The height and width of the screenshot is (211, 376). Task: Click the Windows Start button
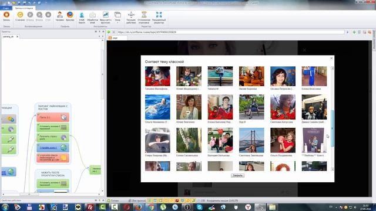(x=5, y=207)
